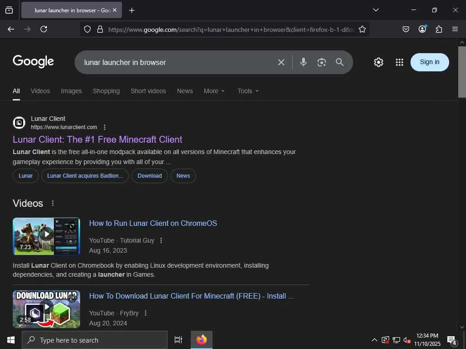Close the lunar launcher in browser tab
Screen dimensions: 466x349
coord(115,10)
